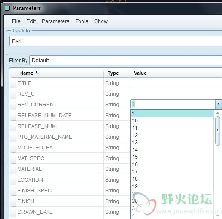Choose value 15 from the dropdown list
Screen dimensions: 222x219
[x=172, y=157]
